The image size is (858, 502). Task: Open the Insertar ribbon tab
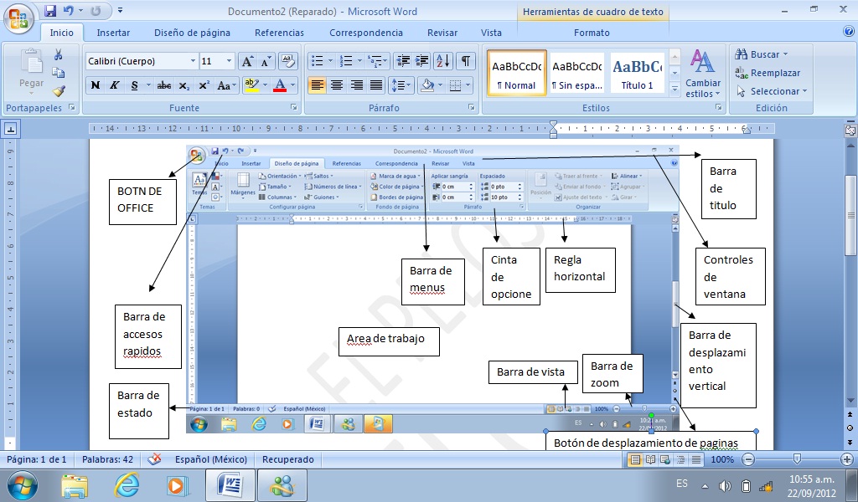point(113,33)
